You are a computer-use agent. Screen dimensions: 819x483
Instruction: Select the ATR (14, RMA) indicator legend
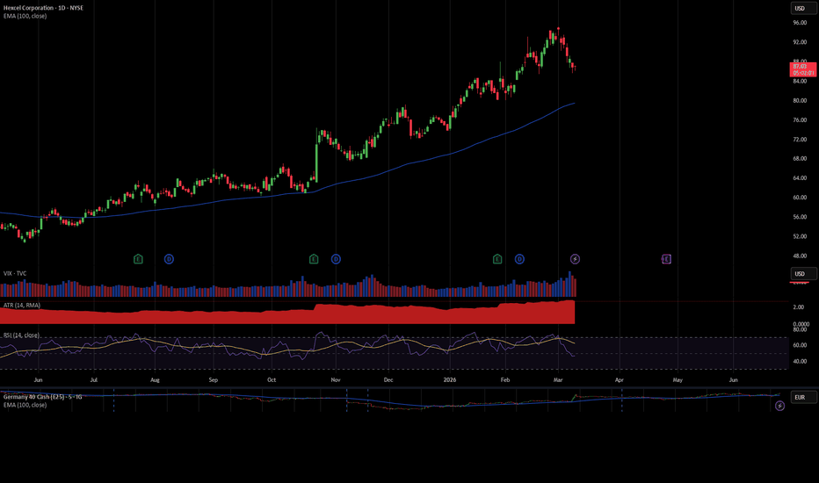tap(21, 306)
